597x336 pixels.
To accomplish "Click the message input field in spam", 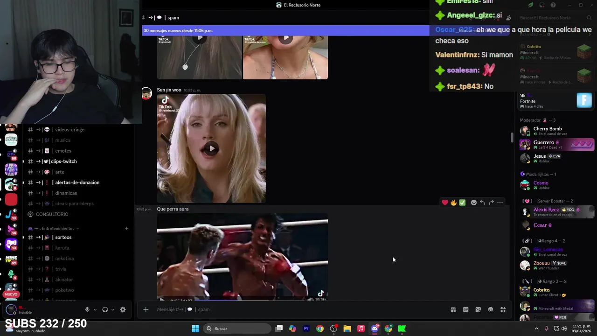I will [x=298, y=309].
